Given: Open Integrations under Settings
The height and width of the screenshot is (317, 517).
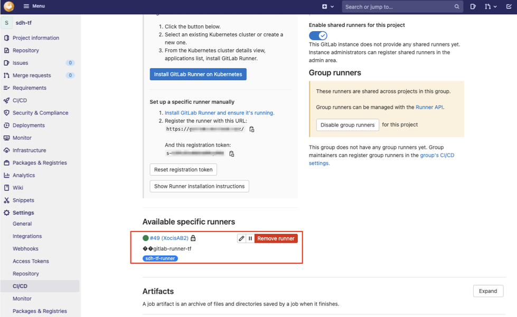Looking at the screenshot, I should (27, 236).
